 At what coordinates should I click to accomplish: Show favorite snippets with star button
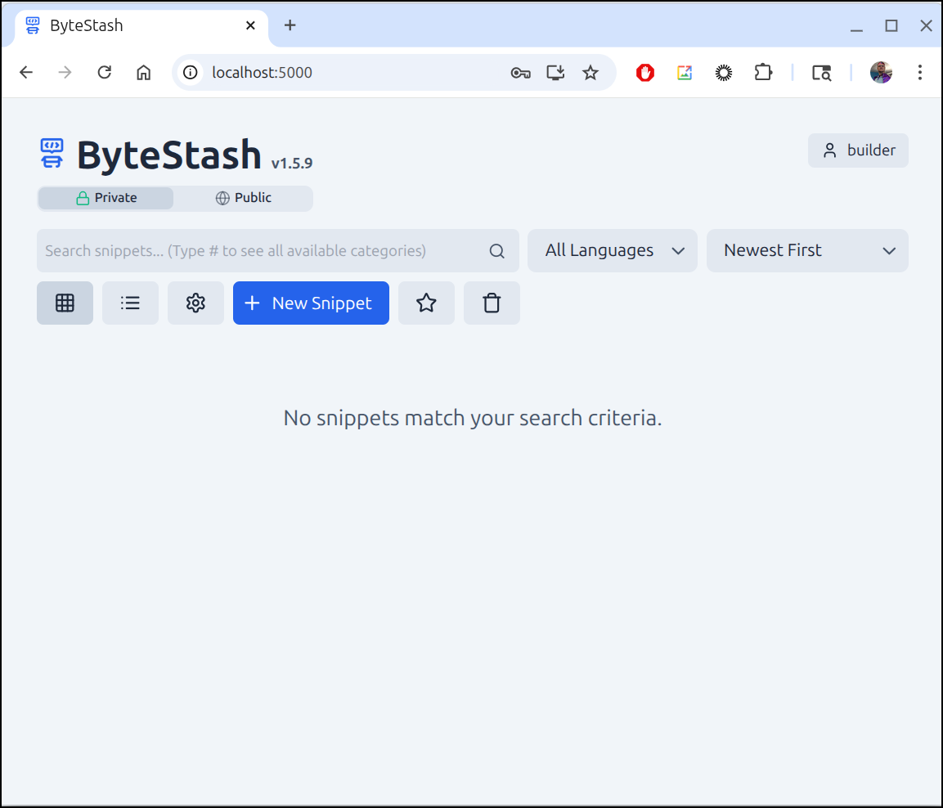click(x=426, y=303)
